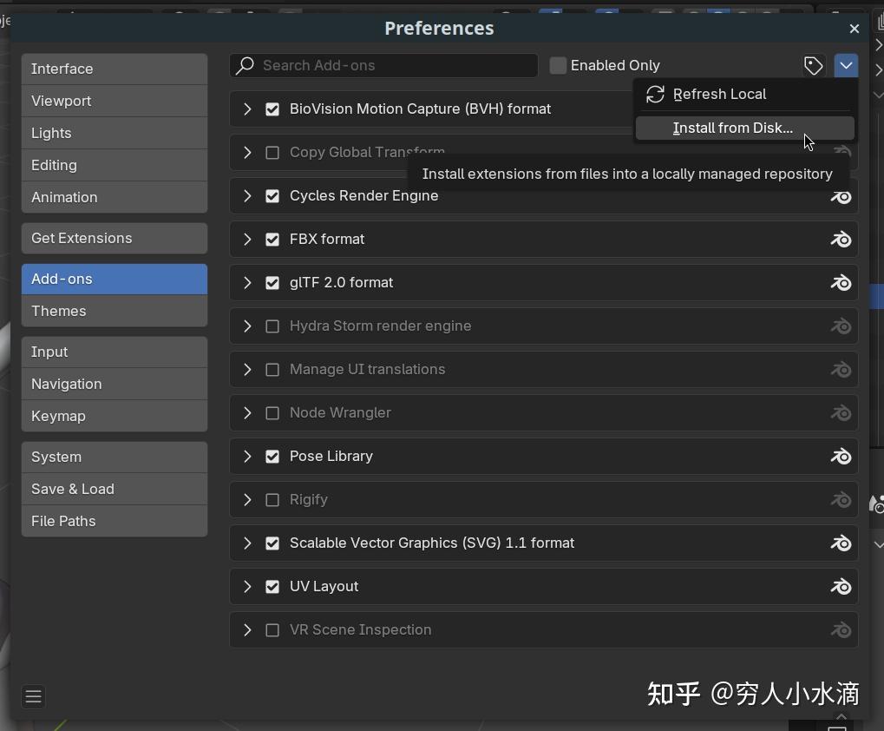Select Install from Disk in the menu

(x=732, y=128)
